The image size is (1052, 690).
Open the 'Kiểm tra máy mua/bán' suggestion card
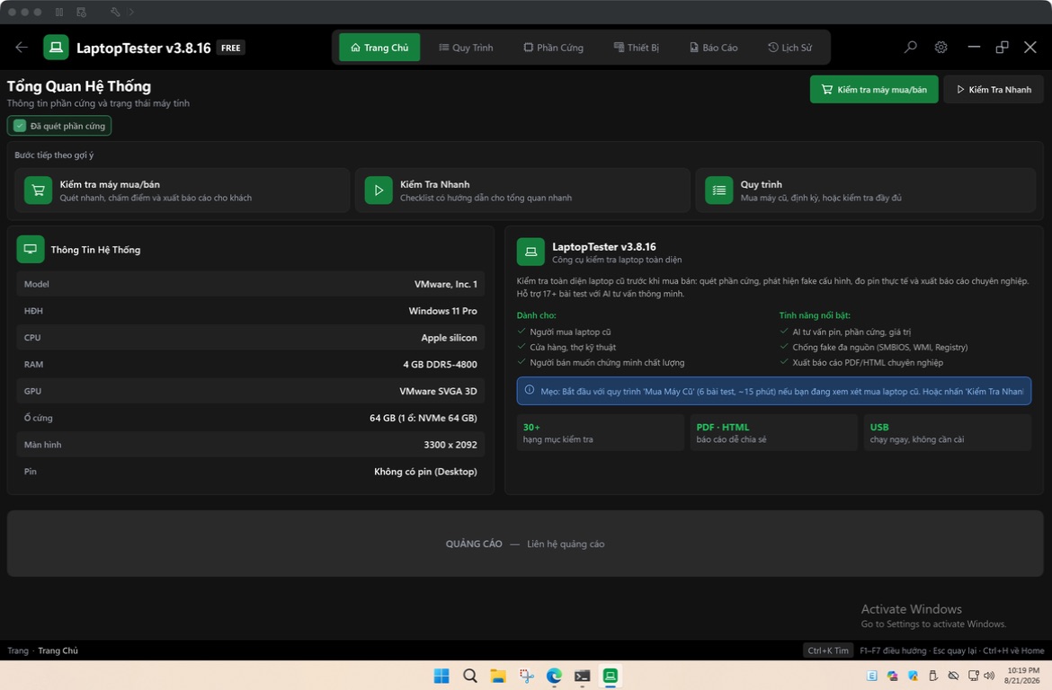point(183,190)
